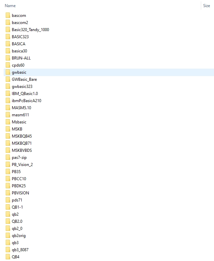Image resolution: width=214 pixels, height=261 pixels.
Task: Click the QB2.0 folder name
Action: pos(17,221)
